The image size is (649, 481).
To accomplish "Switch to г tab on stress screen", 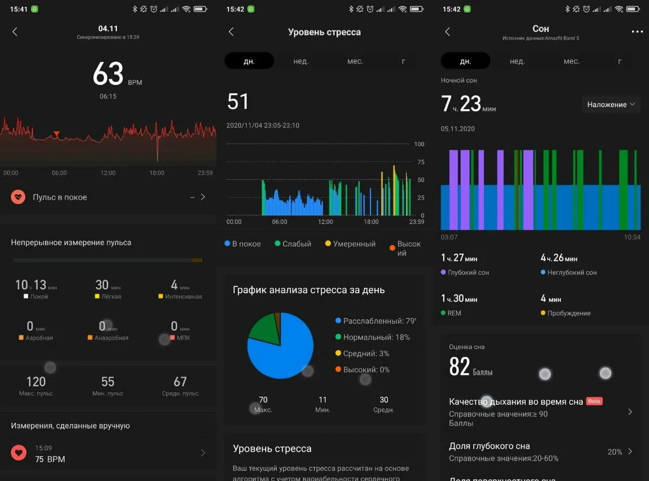I will point(403,61).
